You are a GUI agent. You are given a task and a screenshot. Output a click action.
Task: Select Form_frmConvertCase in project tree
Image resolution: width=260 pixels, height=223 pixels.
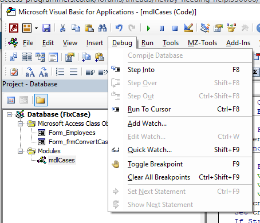pyautogui.click(x=78, y=142)
